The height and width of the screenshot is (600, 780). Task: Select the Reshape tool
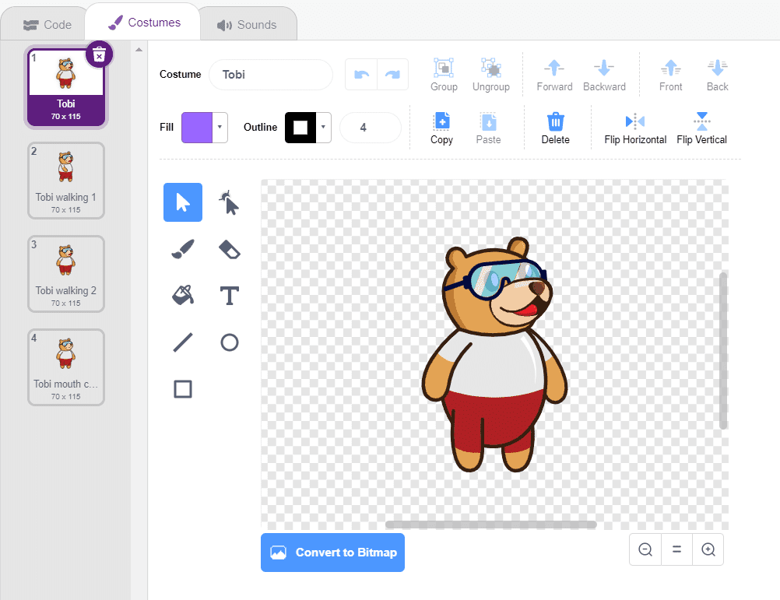[x=230, y=202]
